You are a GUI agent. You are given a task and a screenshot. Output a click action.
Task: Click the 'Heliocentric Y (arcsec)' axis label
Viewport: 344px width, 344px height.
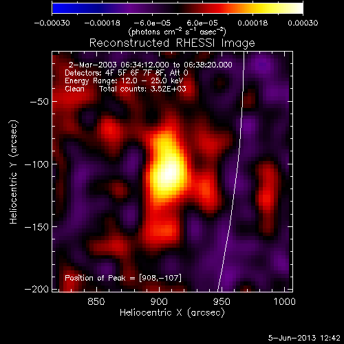(x=13, y=172)
